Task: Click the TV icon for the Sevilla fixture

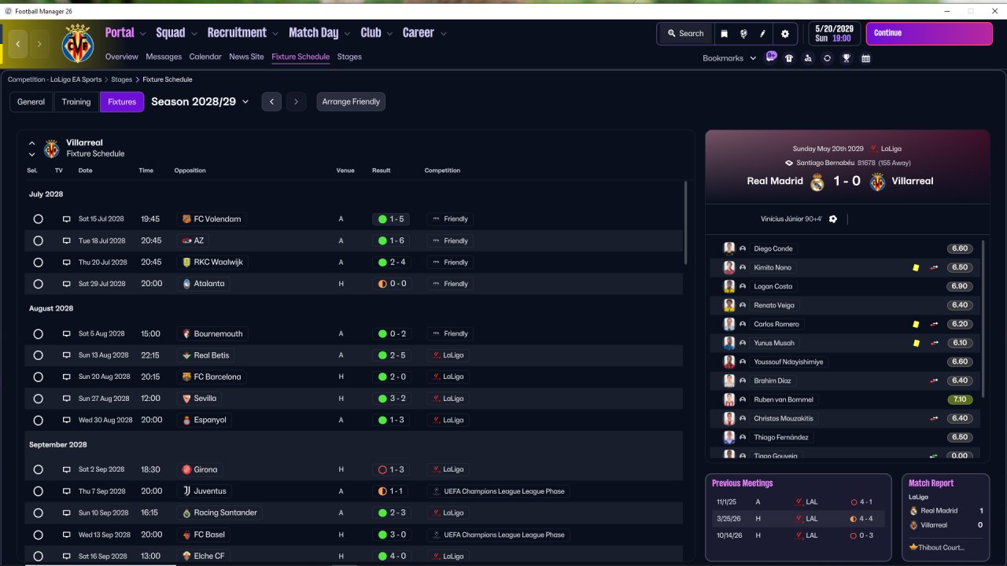Action: click(67, 399)
